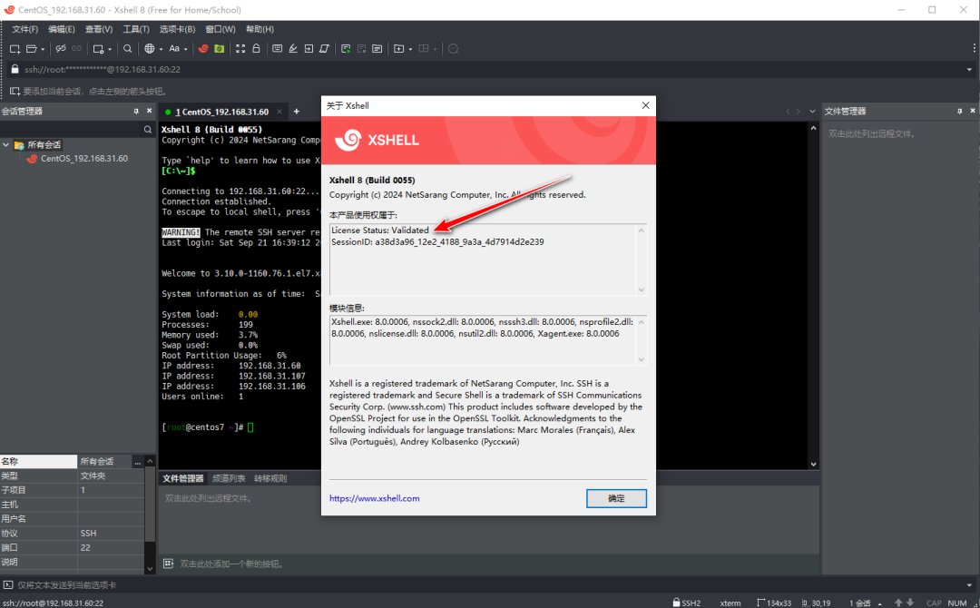Click the slanted sheet toolbar icon
The image size is (980, 608).
(x=324, y=49)
